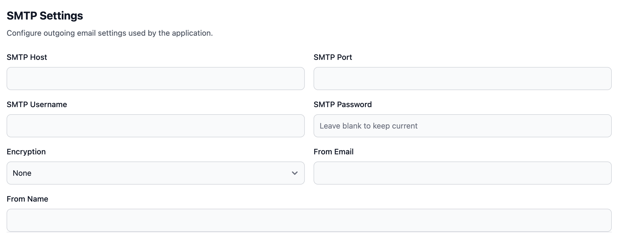Click into the SMTP Port field
Image resolution: width=620 pixels, height=234 pixels.
click(462, 79)
